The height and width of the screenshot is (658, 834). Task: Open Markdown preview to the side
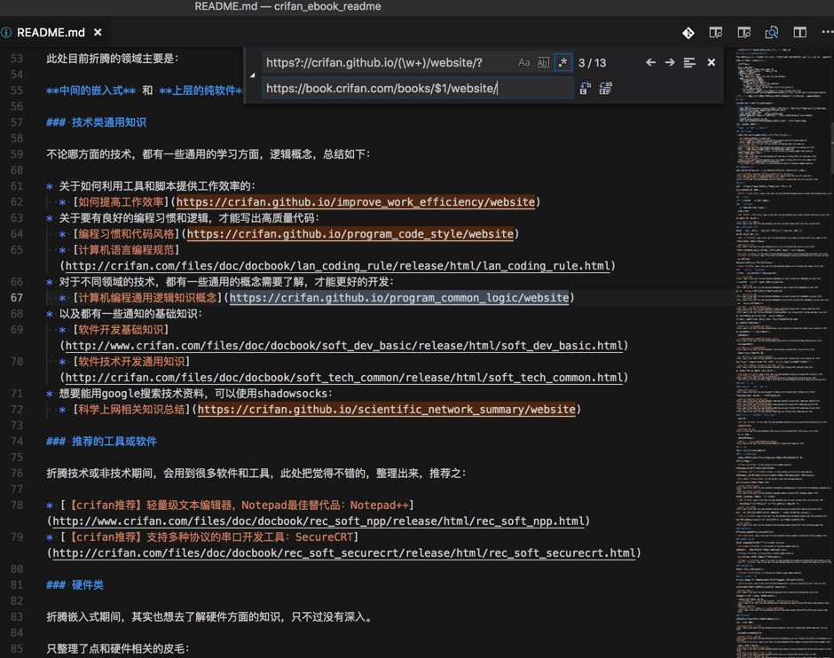coord(744,33)
